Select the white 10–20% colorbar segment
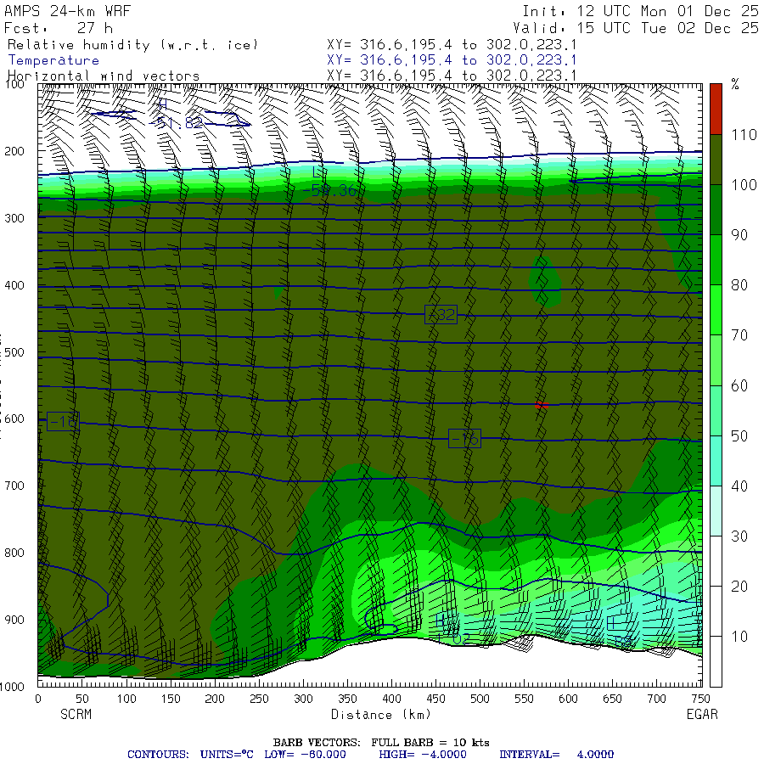Screen dimensions: 764x764 pyautogui.click(x=716, y=611)
